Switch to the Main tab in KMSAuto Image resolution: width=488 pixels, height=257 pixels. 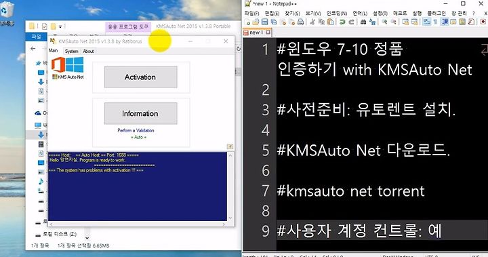point(54,50)
